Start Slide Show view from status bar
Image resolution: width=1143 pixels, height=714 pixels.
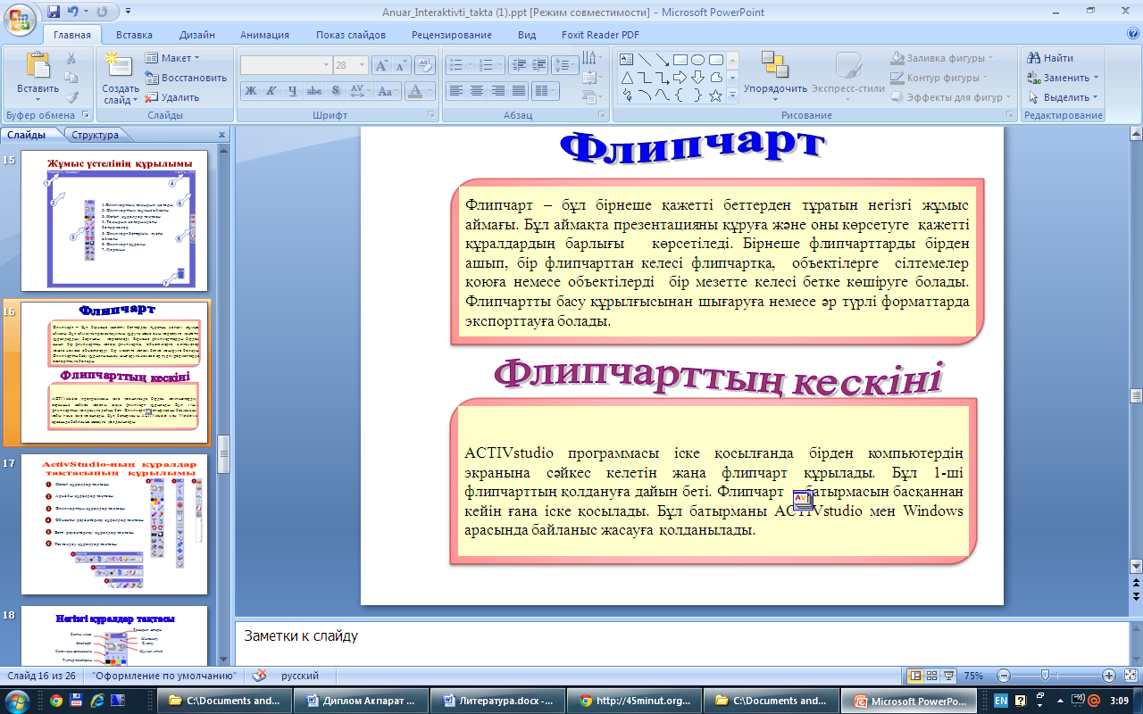947,676
